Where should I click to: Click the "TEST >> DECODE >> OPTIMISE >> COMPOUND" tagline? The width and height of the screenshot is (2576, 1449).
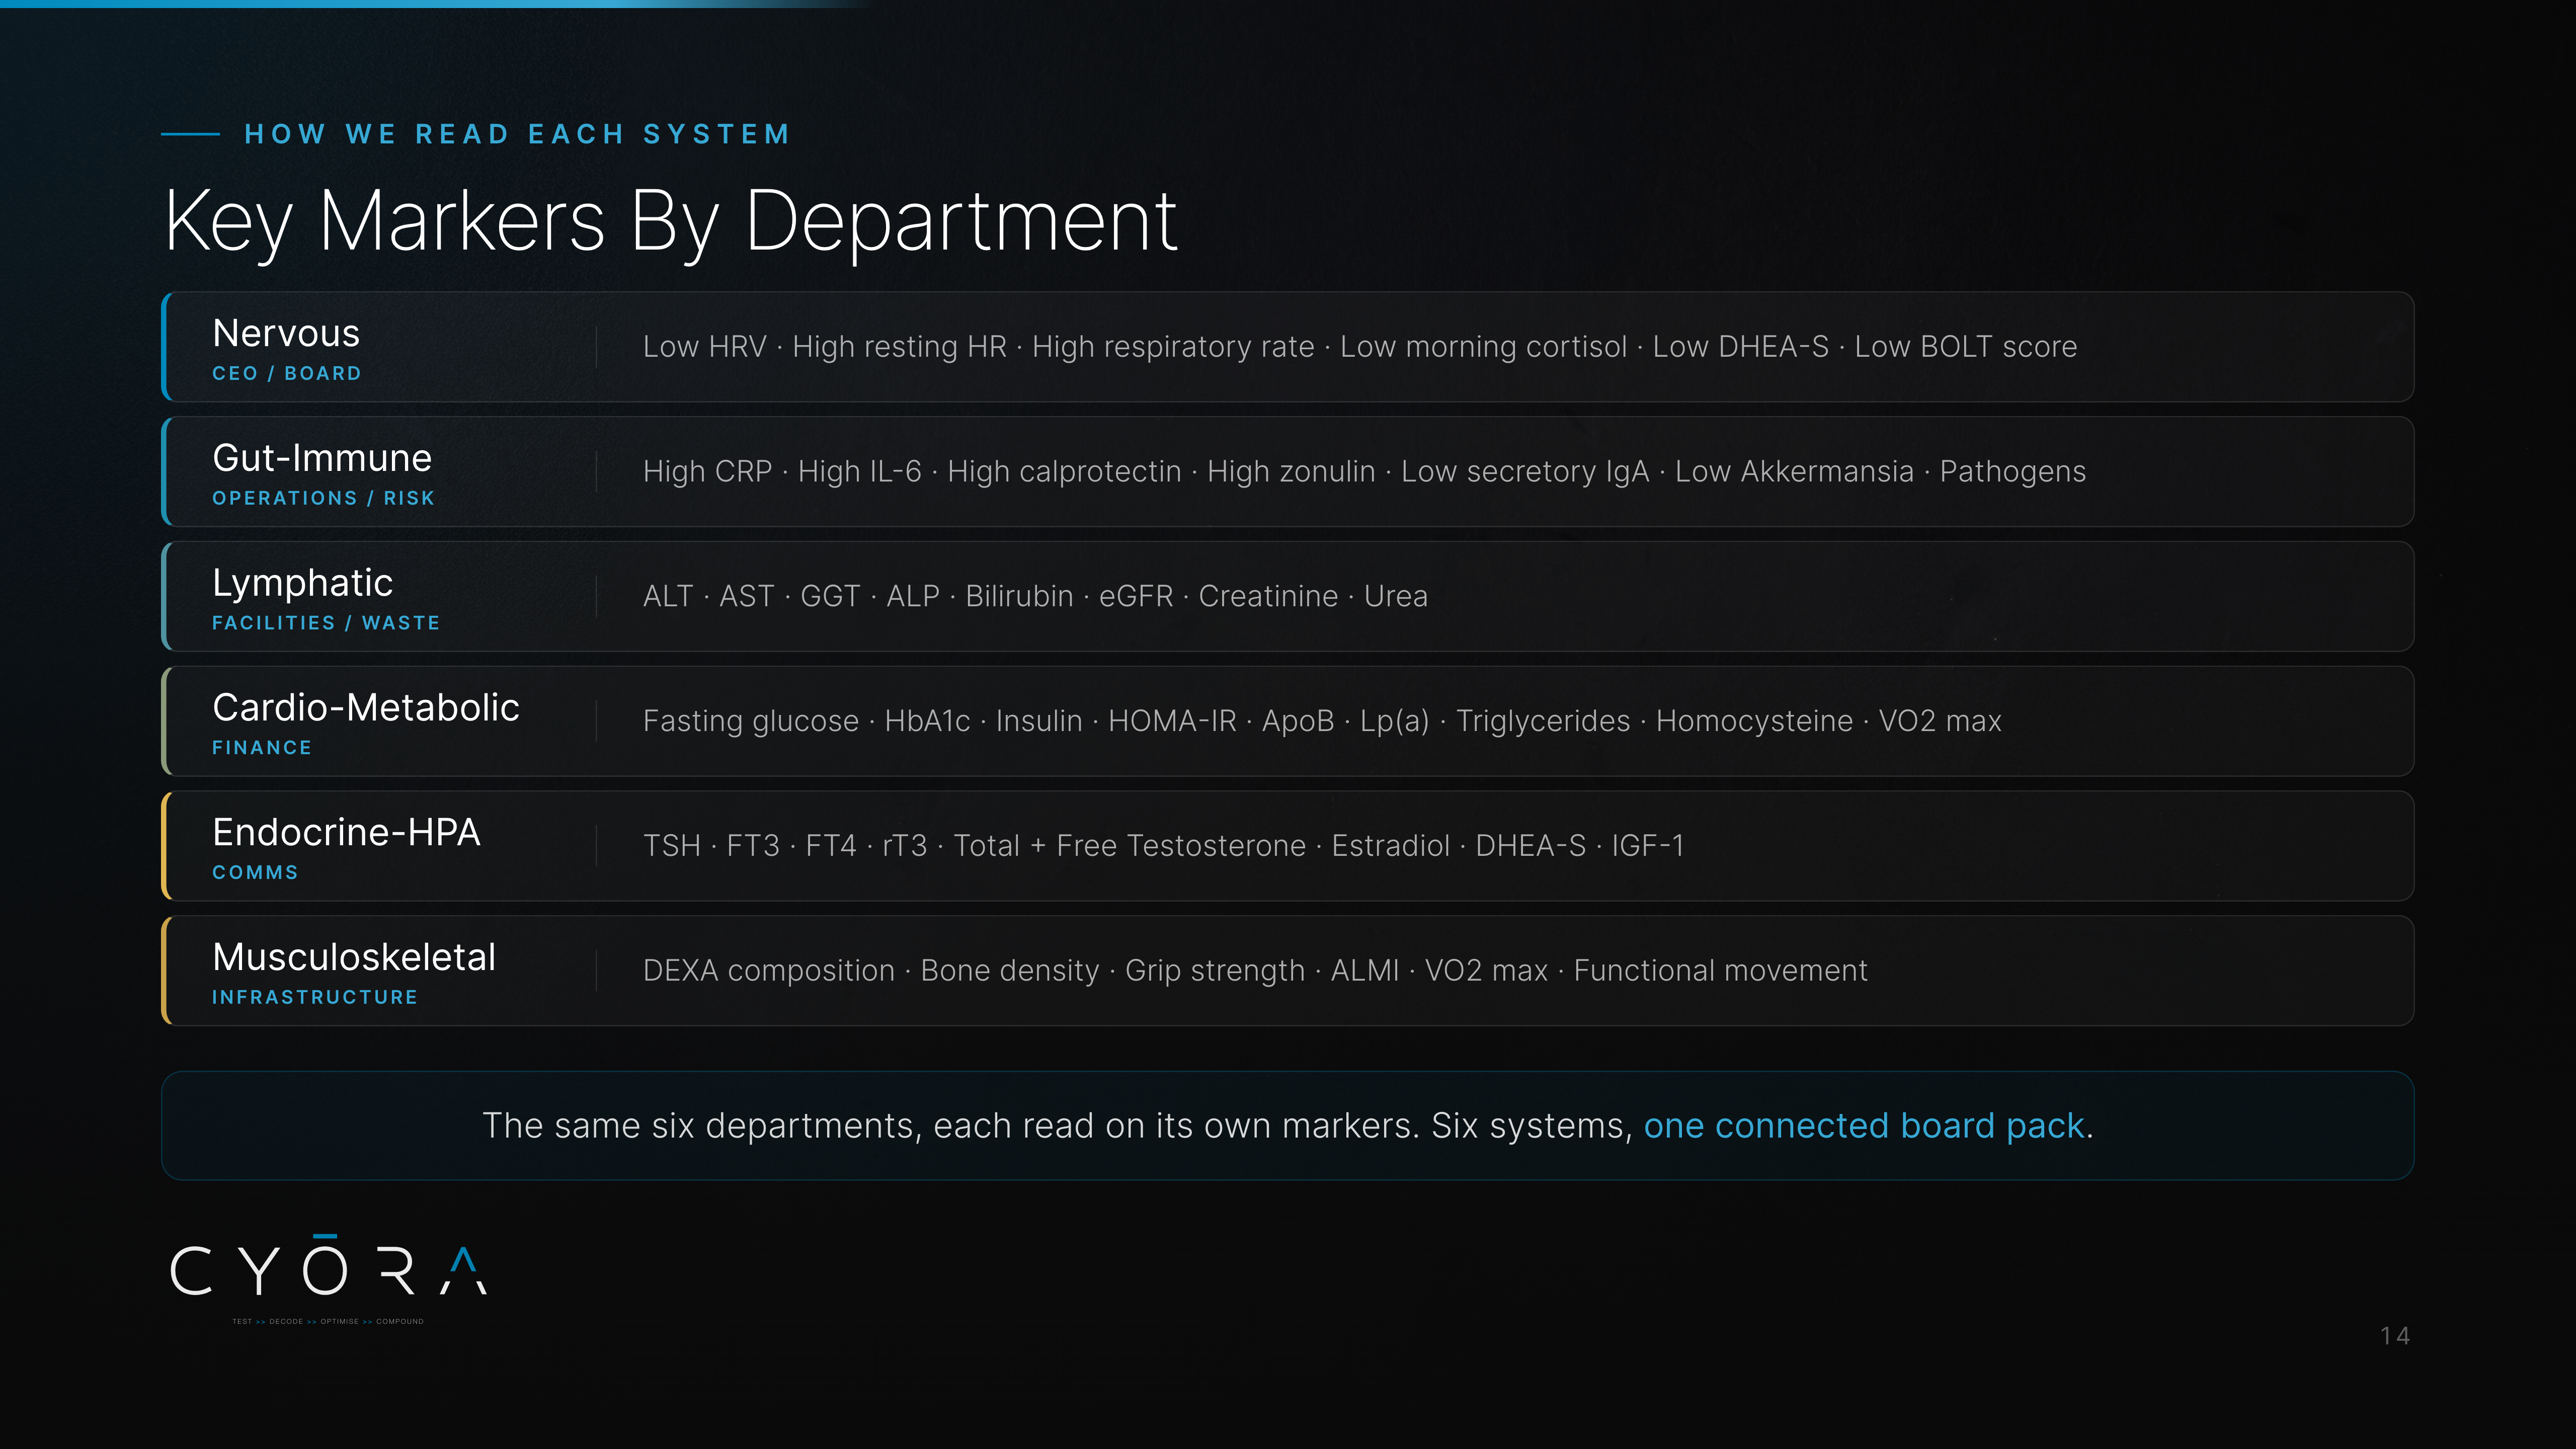(328, 1322)
